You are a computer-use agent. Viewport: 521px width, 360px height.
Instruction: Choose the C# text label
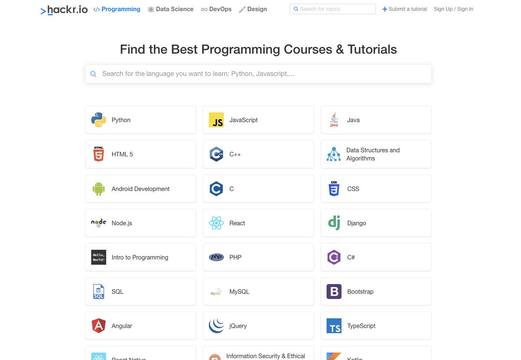coord(351,257)
